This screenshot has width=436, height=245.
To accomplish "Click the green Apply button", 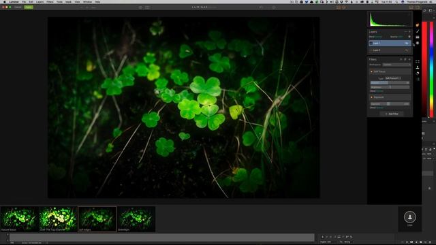I will click(x=29, y=7).
